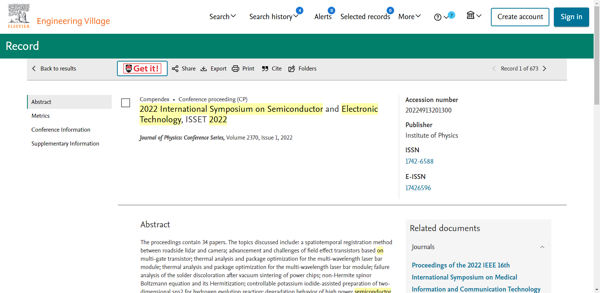This screenshot has height=293, width=600.
Task: Click the Sign in button
Action: [x=571, y=17]
